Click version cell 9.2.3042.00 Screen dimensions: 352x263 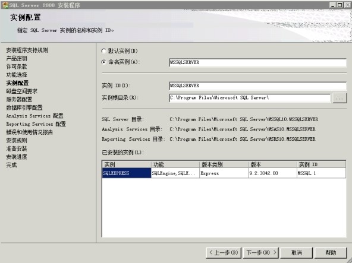(x=272, y=173)
